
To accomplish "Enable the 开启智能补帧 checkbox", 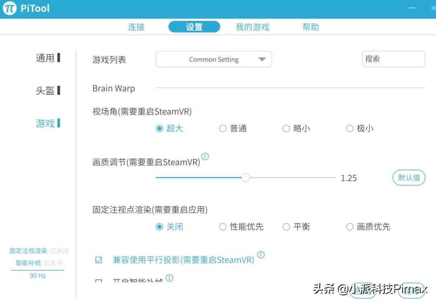I will (x=99, y=281).
